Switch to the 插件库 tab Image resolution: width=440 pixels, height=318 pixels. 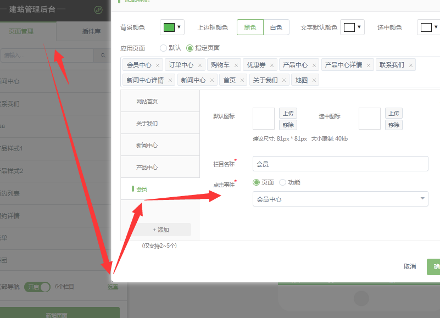[x=91, y=31]
